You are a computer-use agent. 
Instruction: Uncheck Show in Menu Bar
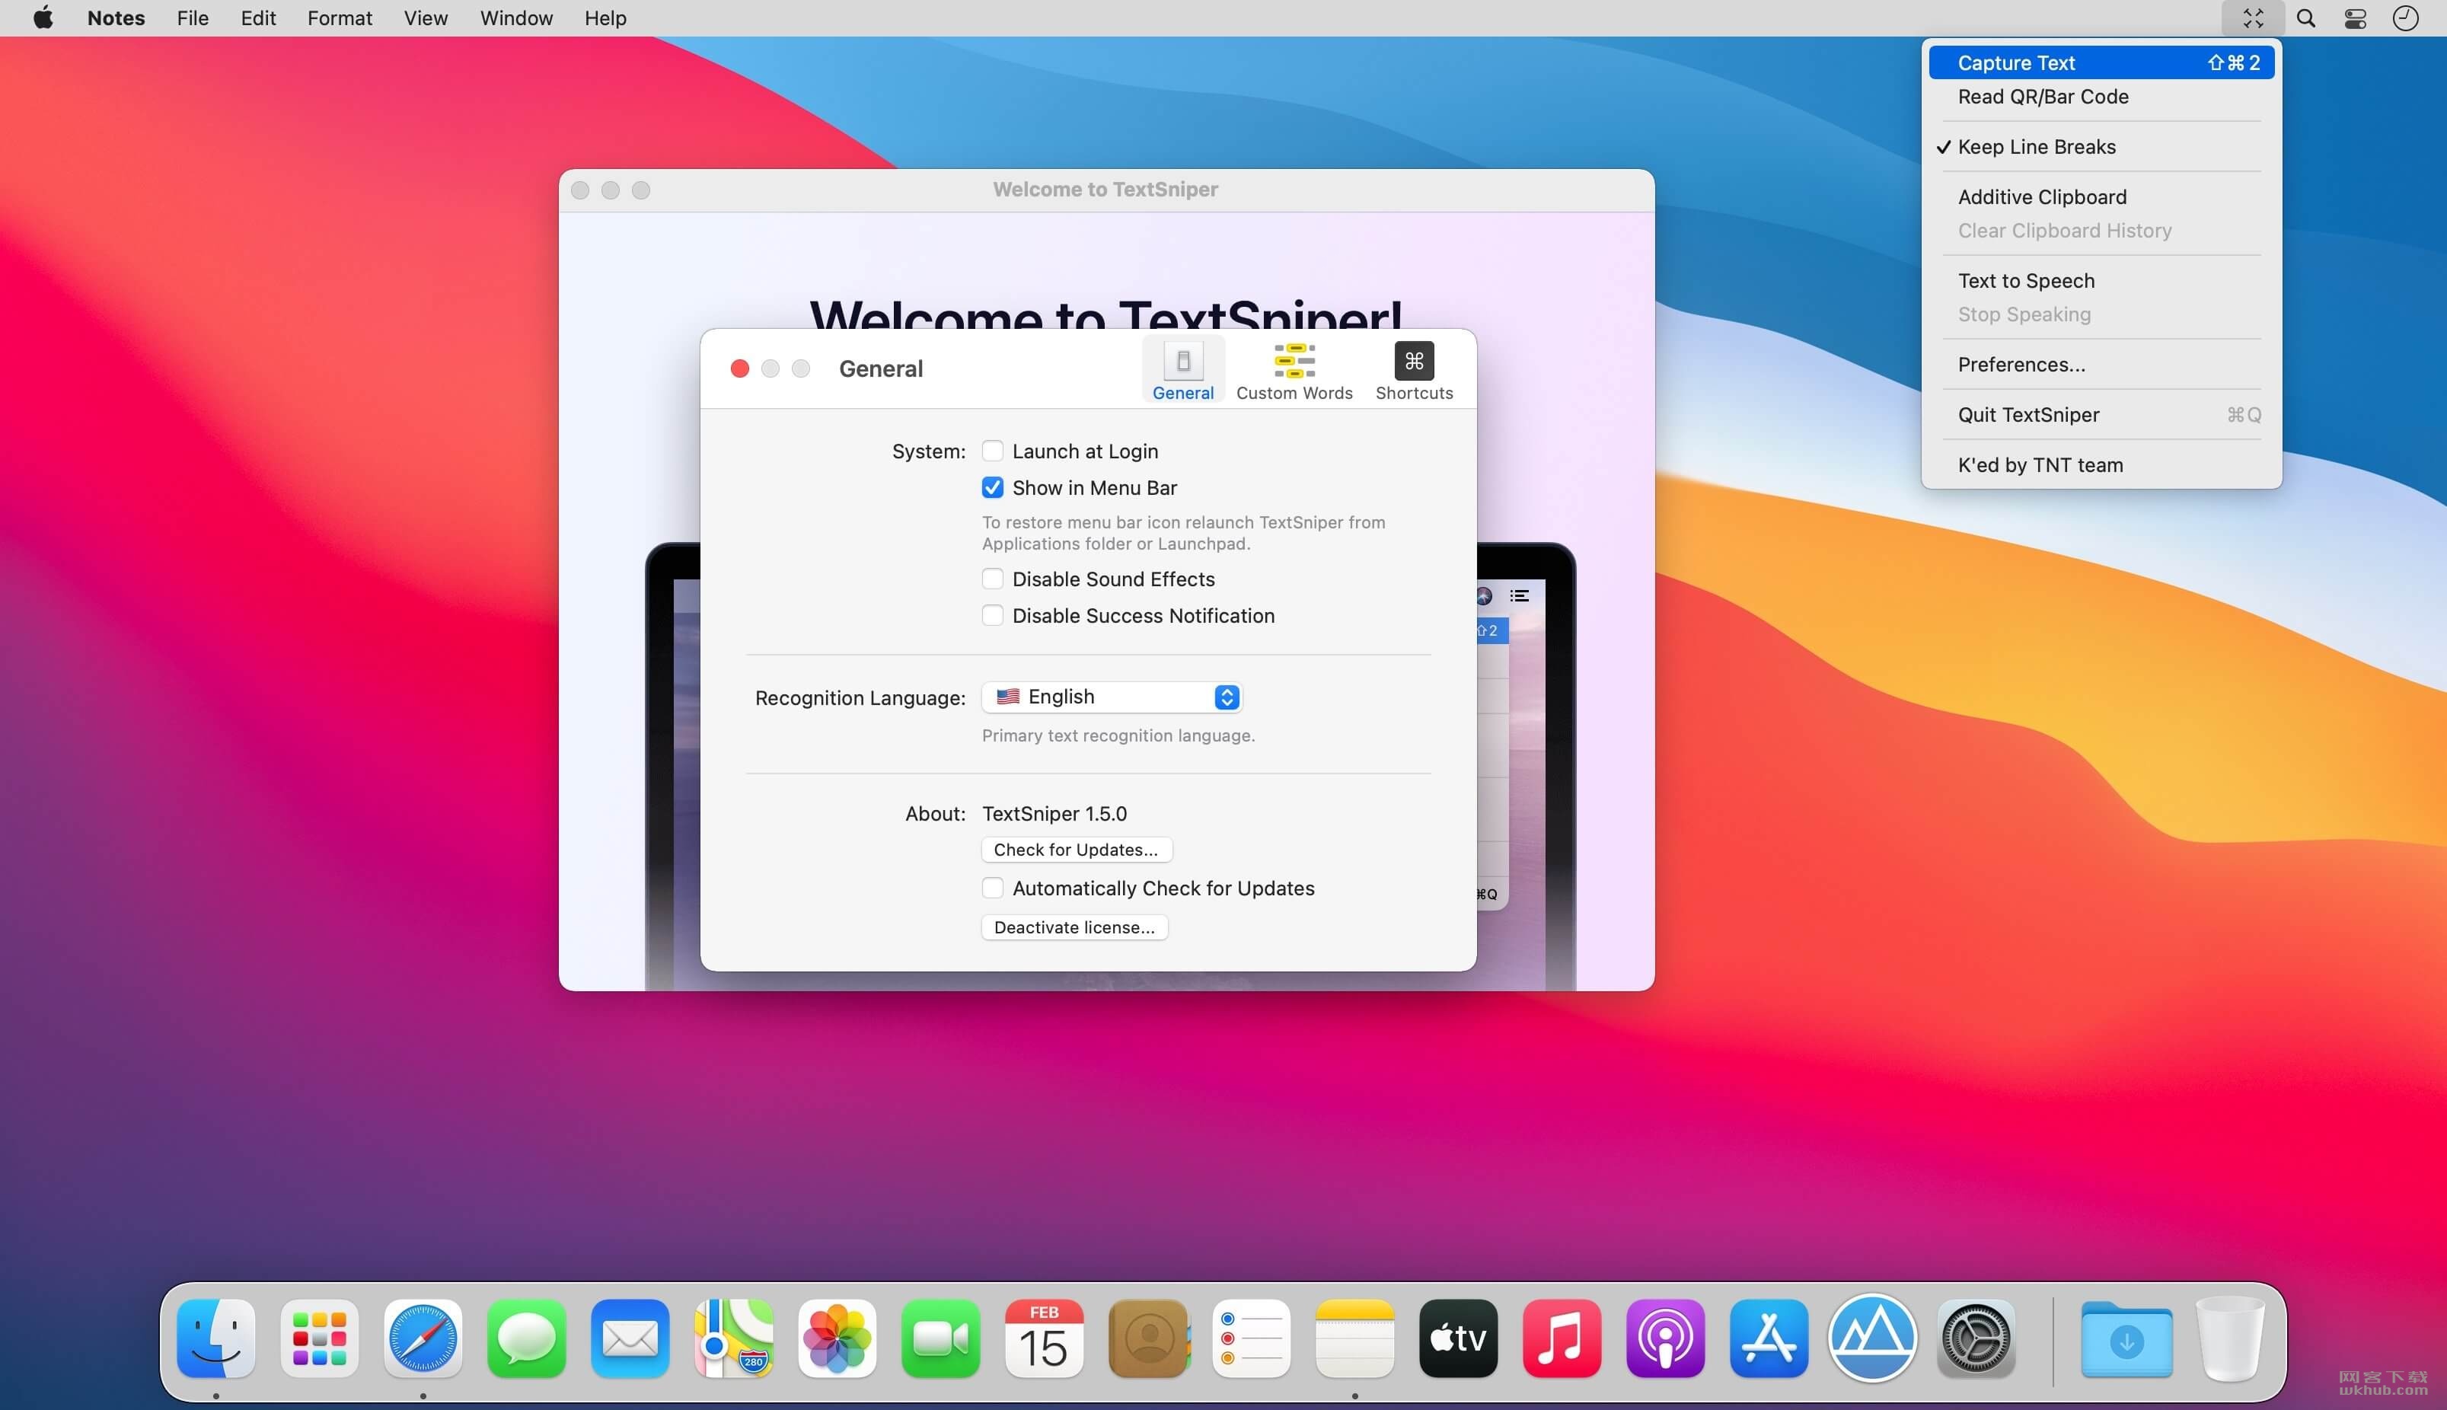click(x=993, y=488)
